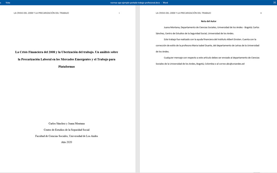Click the line starting 'Cualquier mensaje con respecto'
Screen dimensions: 277x173
click(x=212, y=58)
